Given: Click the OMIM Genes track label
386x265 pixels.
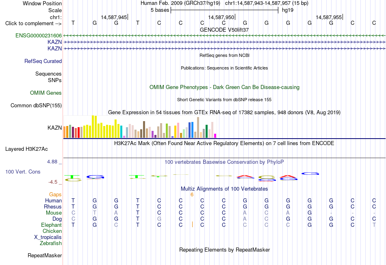Looking at the screenshot, I should pyautogui.click(x=46, y=93).
